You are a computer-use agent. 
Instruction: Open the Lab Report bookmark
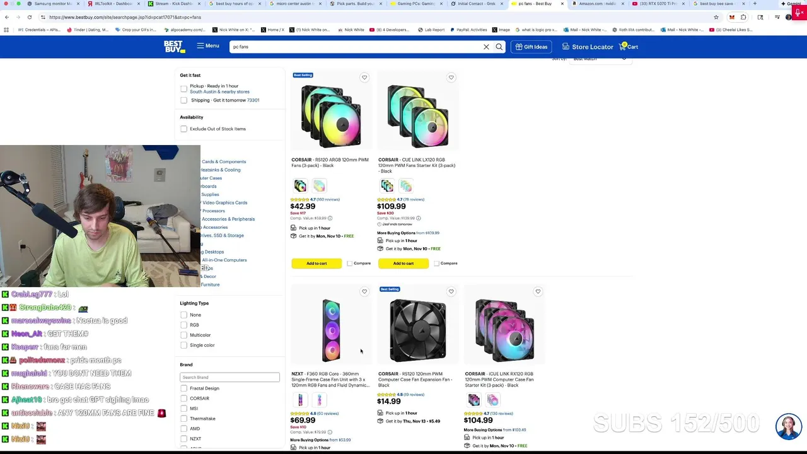tap(431, 30)
